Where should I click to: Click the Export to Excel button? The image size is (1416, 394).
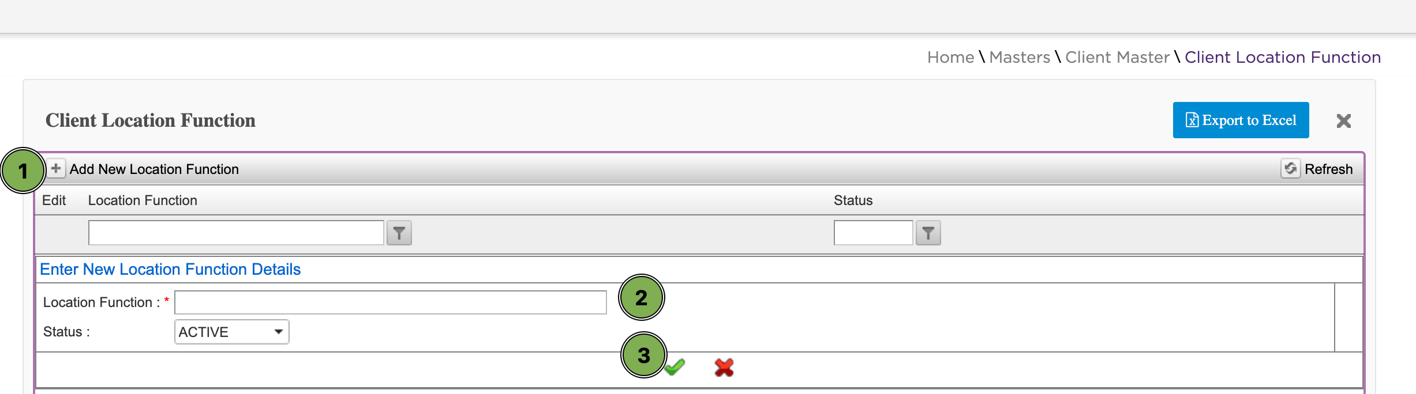pos(1241,120)
